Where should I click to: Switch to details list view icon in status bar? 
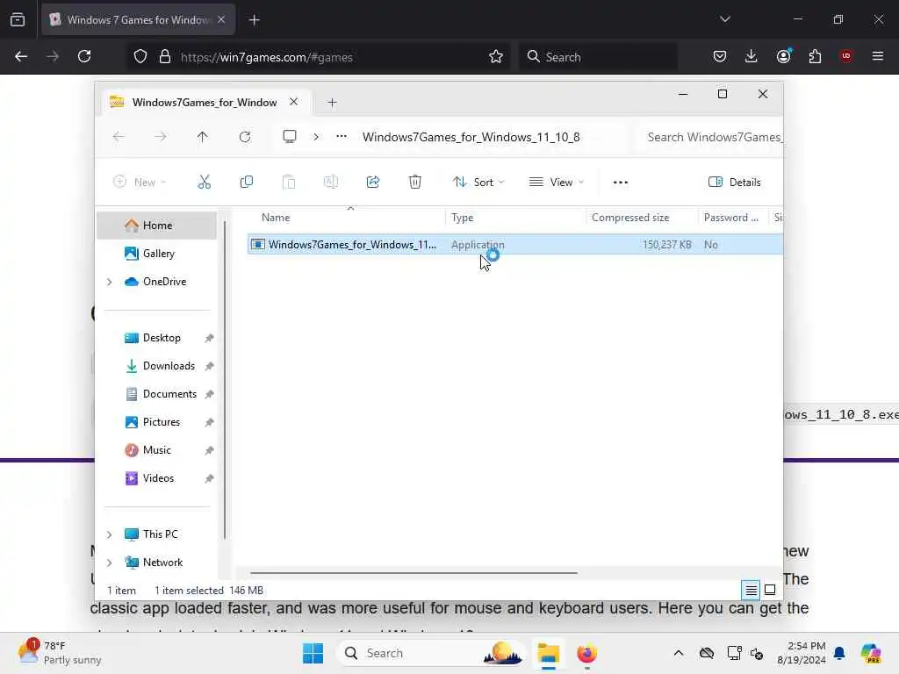752,589
